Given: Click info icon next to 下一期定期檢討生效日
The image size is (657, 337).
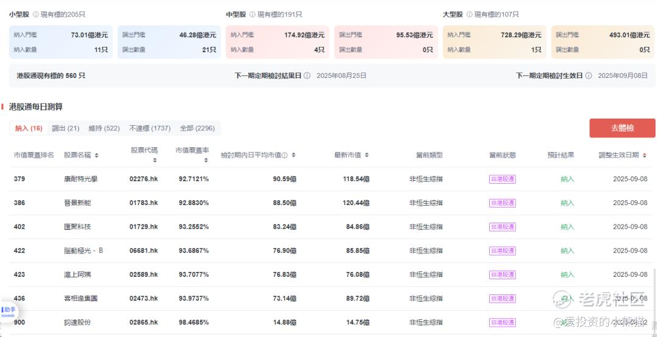Looking at the screenshot, I should [588, 76].
